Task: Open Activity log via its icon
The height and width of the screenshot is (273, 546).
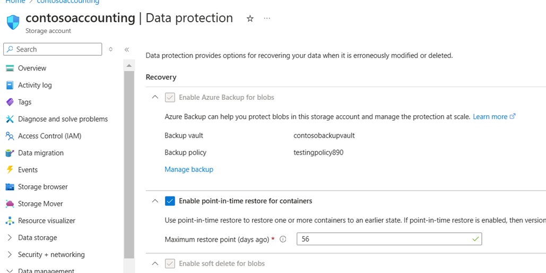Action: (x=10, y=85)
